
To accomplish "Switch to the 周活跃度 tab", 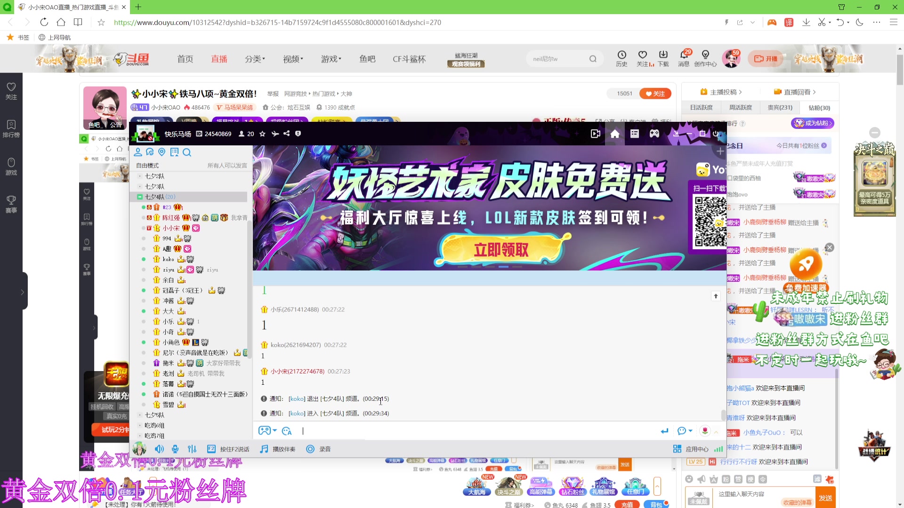I will point(740,107).
